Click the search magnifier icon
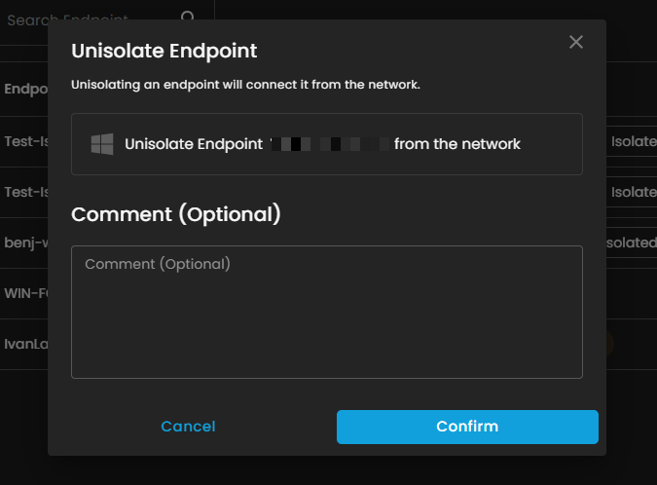This screenshot has height=485, width=657. [x=188, y=19]
